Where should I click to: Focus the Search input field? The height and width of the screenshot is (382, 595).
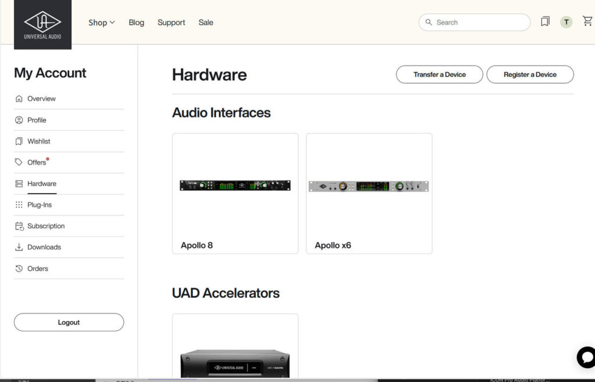474,23
